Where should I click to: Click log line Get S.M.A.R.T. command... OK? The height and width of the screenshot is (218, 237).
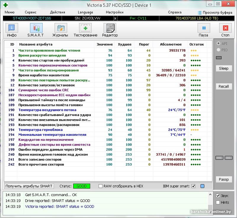[51, 195]
